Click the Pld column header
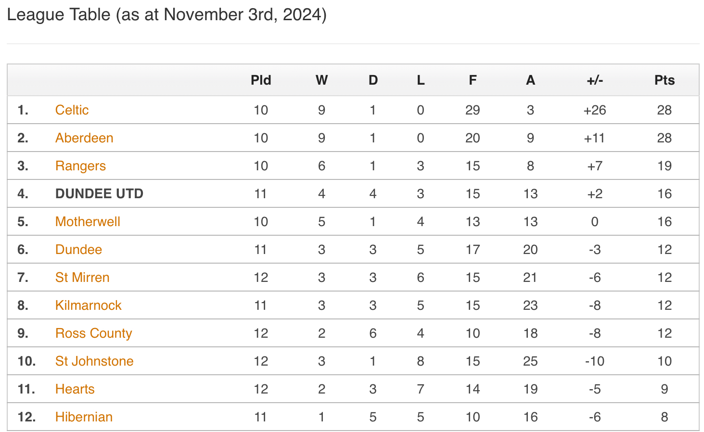This screenshot has height=432, width=704. tap(261, 80)
